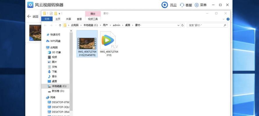Viewport: 259px width, 116px height.
Task: Switch to the 查看 ribbon tab
Action: pyautogui.click(x=79, y=19)
